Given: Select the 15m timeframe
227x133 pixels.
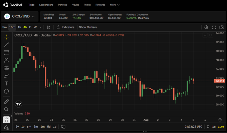Looking at the screenshot, I should 12,27.
